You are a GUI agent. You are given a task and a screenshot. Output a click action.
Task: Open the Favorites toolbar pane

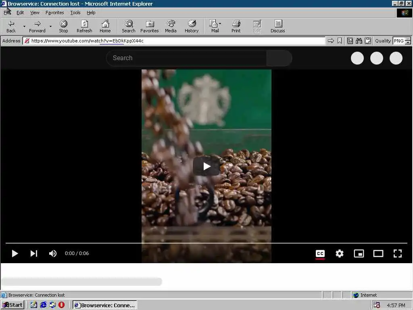coord(149,26)
